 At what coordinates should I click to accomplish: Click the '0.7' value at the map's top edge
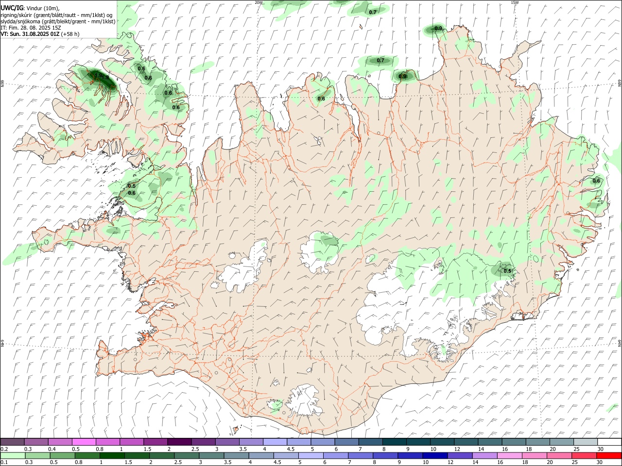point(373,12)
